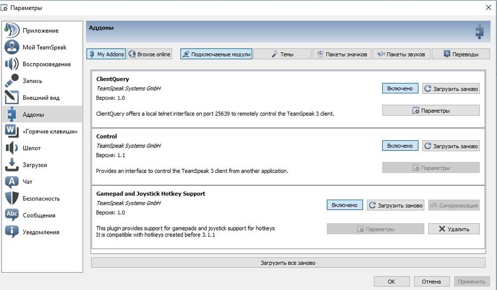
Task: Select Control plugin title
Action: click(x=106, y=137)
